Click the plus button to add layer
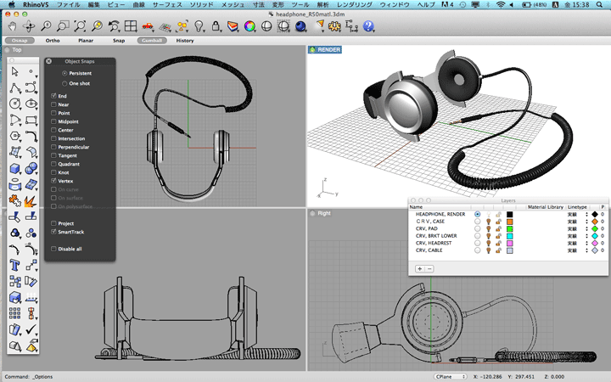Image resolution: width=611 pixels, height=382 pixels. click(419, 268)
